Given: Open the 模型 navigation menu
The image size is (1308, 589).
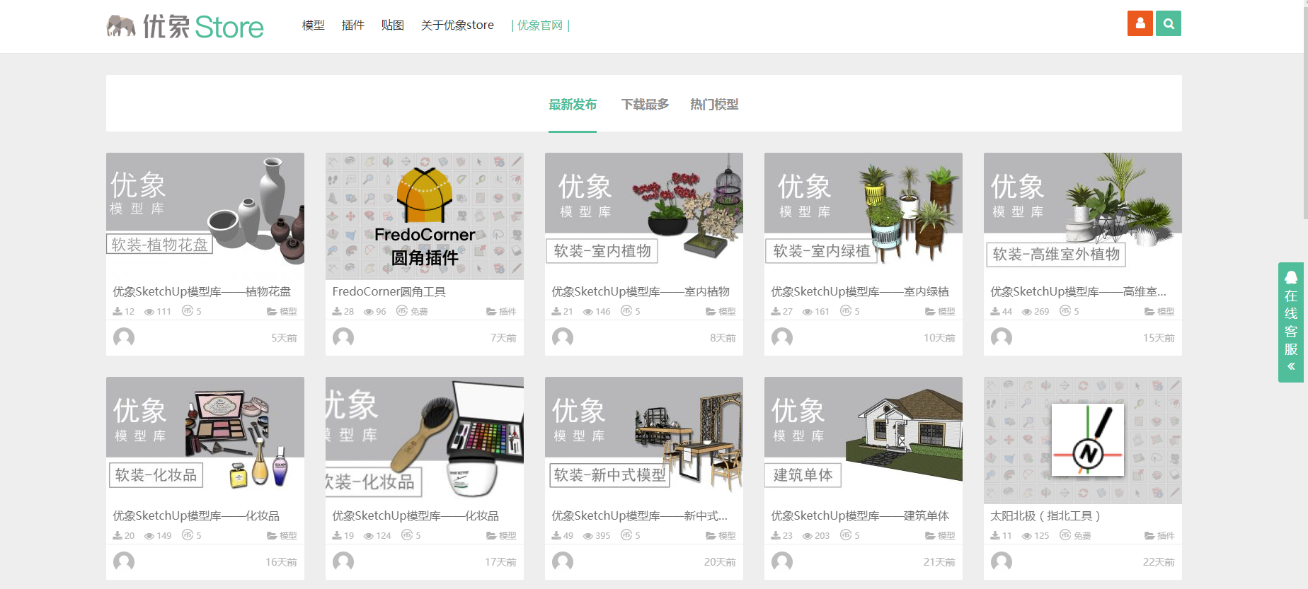Looking at the screenshot, I should click(x=313, y=25).
